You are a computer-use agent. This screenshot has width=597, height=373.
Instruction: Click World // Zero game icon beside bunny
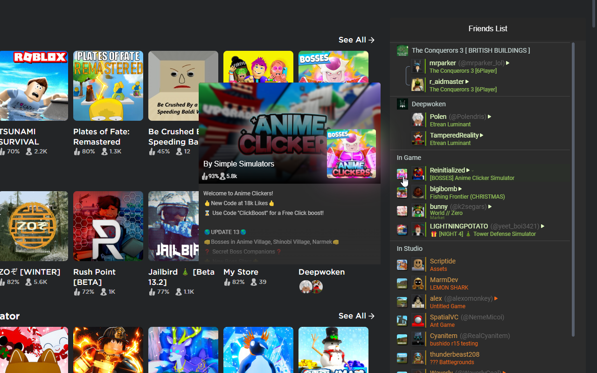tap(402, 211)
